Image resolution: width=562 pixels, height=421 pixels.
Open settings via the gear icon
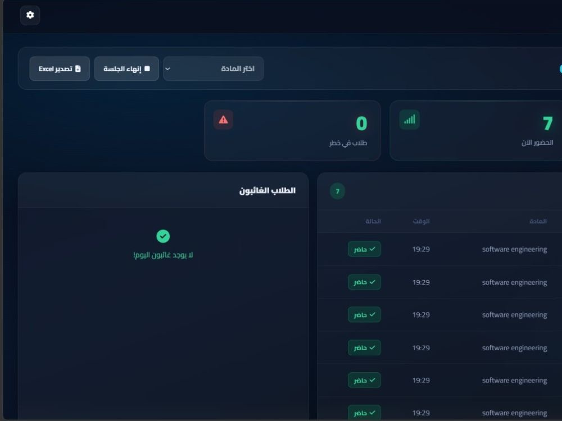pyautogui.click(x=30, y=15)
